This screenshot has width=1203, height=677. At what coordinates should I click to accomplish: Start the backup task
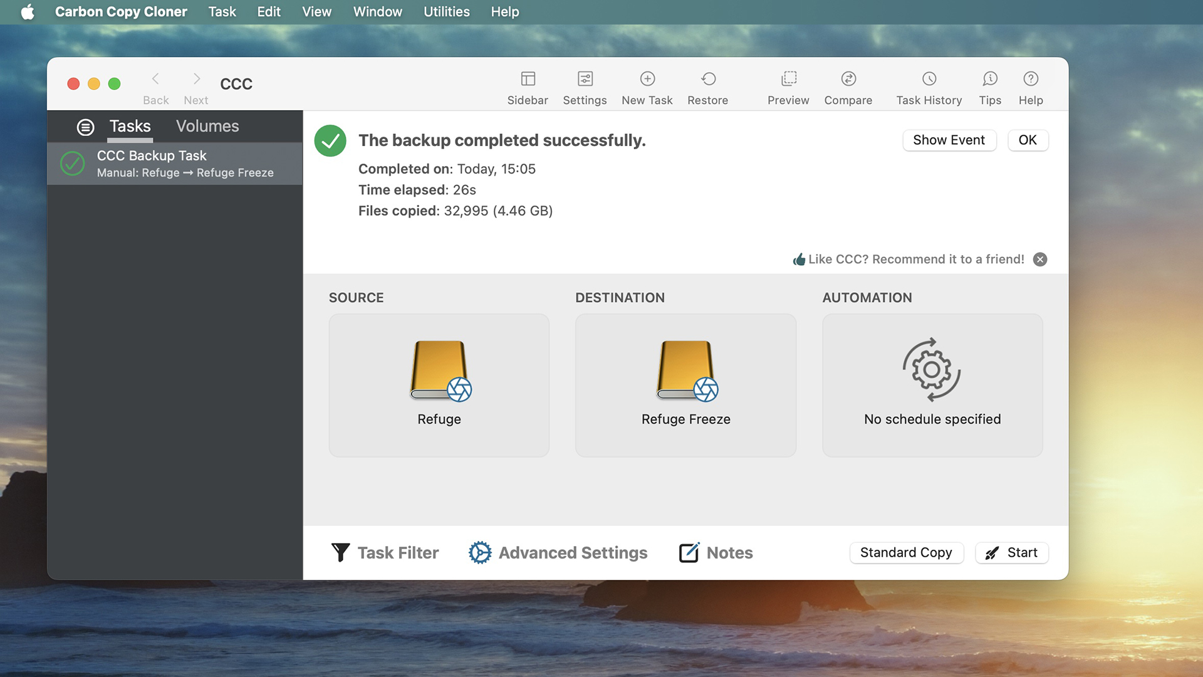1011,552
